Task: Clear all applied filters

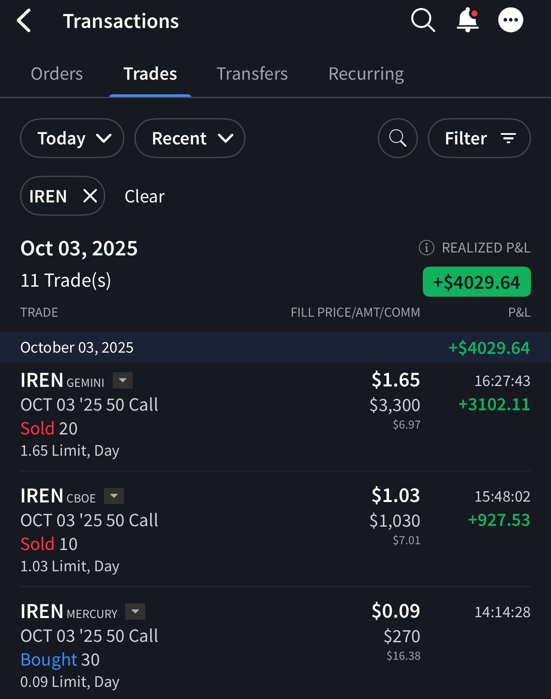Action: pyautogui.click(x=144, y=196)
